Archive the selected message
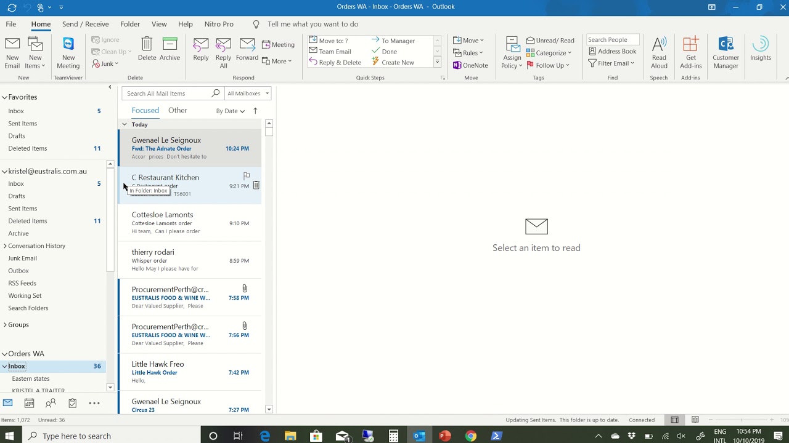 coord(170,49)
